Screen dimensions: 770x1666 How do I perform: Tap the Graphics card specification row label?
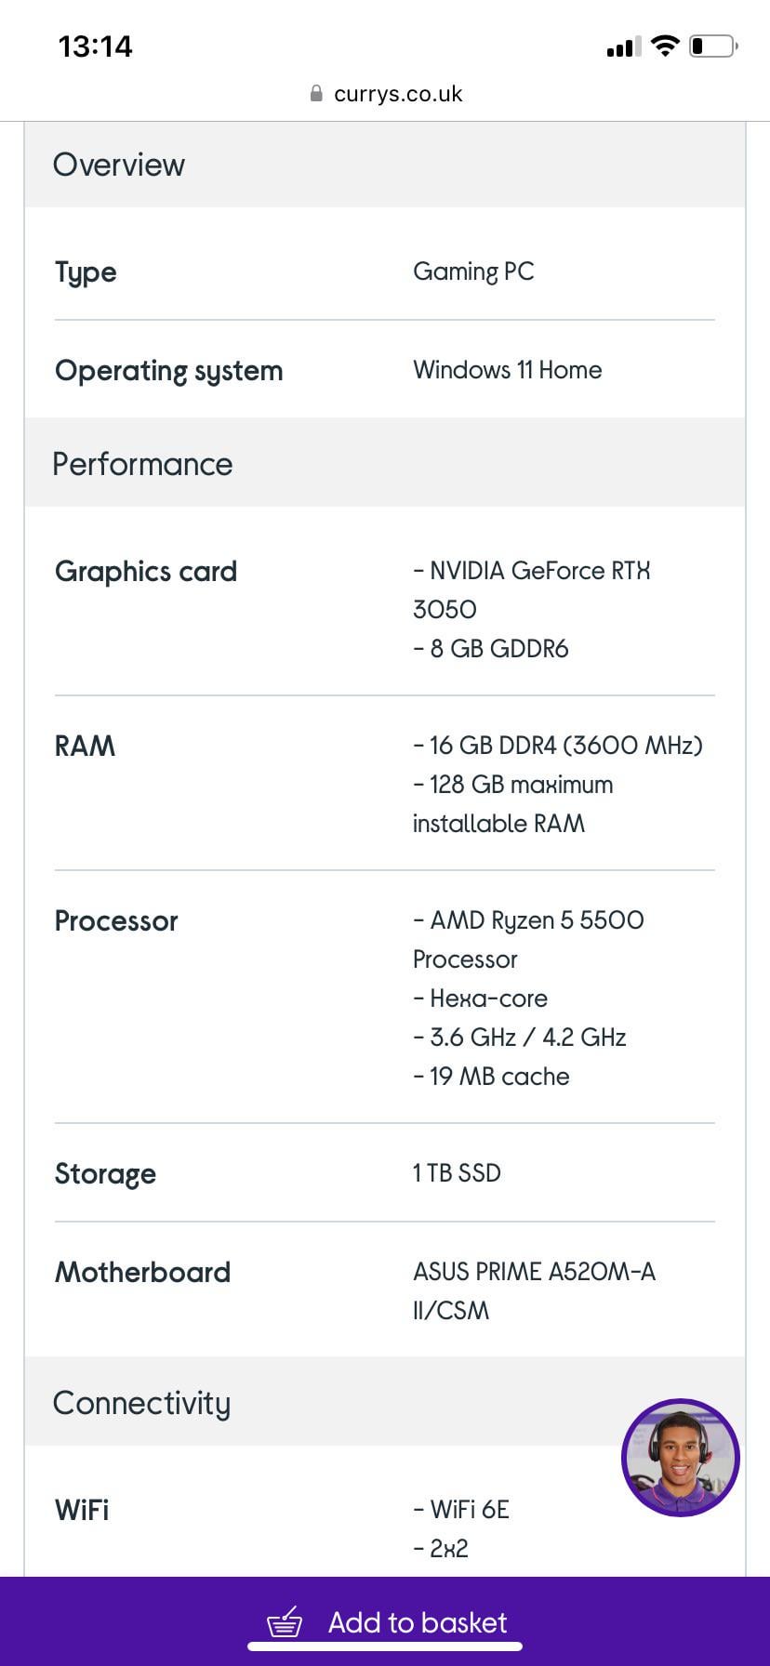[x=146, y=571]
